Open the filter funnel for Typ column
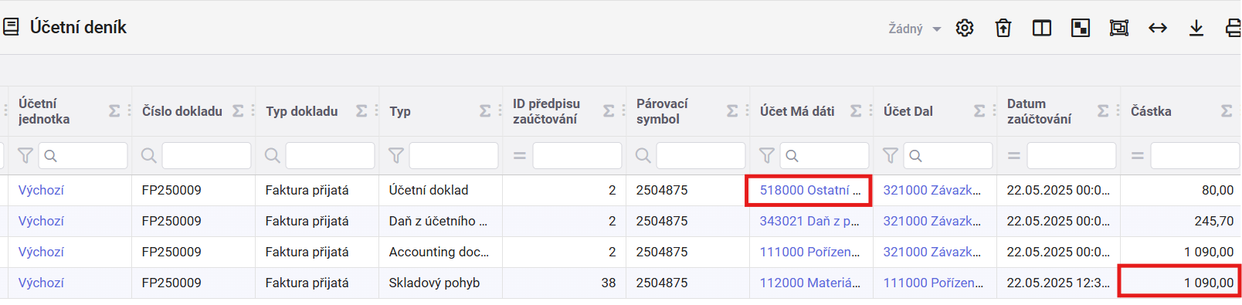1242x305 pixels. (x=396, y=156)
